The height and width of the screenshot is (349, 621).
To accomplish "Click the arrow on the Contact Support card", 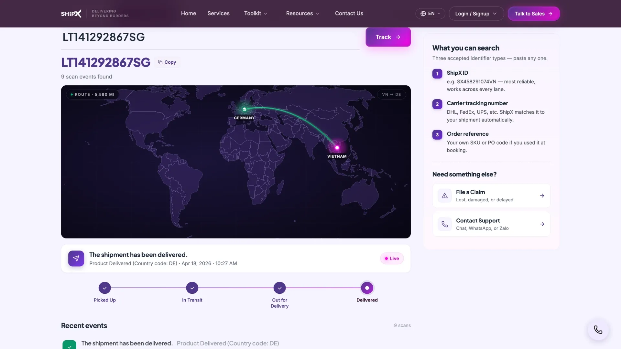I will (542, 224).
